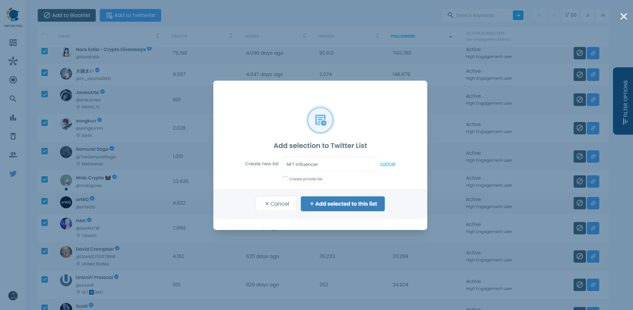Open the UnUniFi Protocol profile name
Viewport: 633px width, 310px height.
point(94,277)
